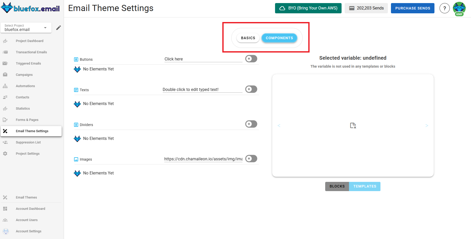
Task: Click the edit pencil next to project name
Action: click(x=58, y=27)
